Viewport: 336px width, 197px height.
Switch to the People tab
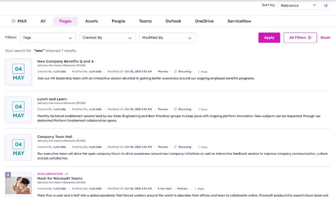[118, 21]
